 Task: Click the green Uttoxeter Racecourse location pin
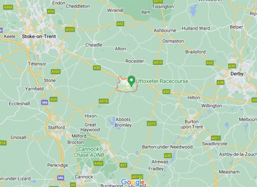point(131,81)
